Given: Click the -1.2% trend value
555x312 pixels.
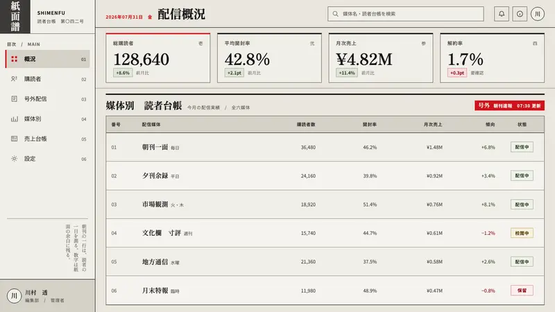Looking at the screenshot, I should click(488, 233).
